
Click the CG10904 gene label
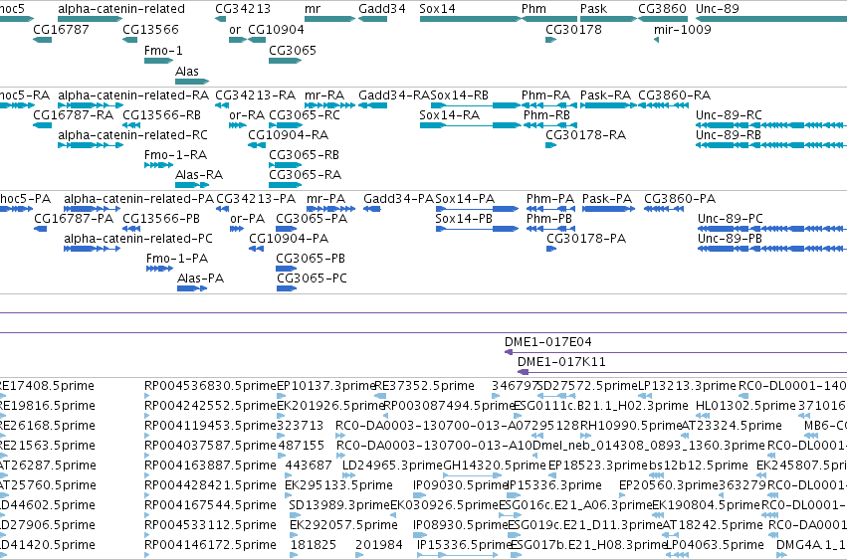tap(276, 29)
